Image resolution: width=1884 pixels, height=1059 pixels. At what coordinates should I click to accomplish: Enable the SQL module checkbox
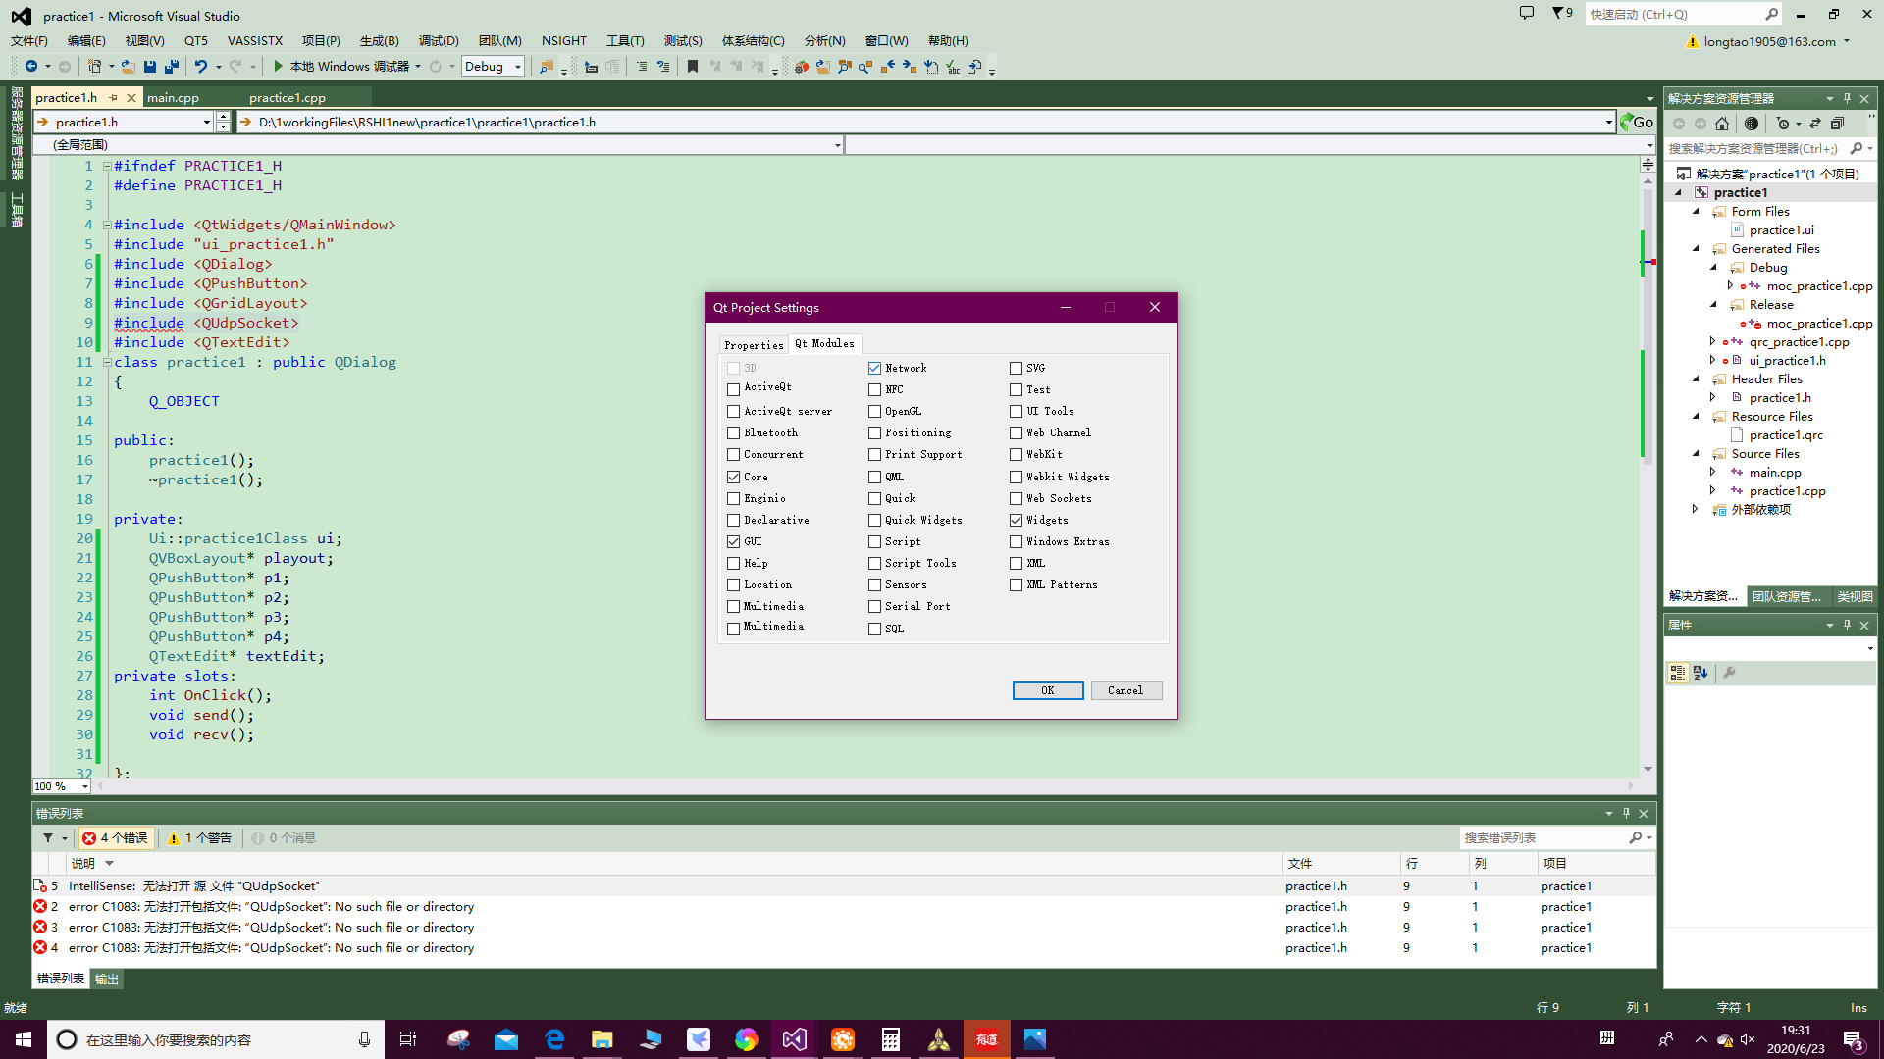tap(874, 630)
